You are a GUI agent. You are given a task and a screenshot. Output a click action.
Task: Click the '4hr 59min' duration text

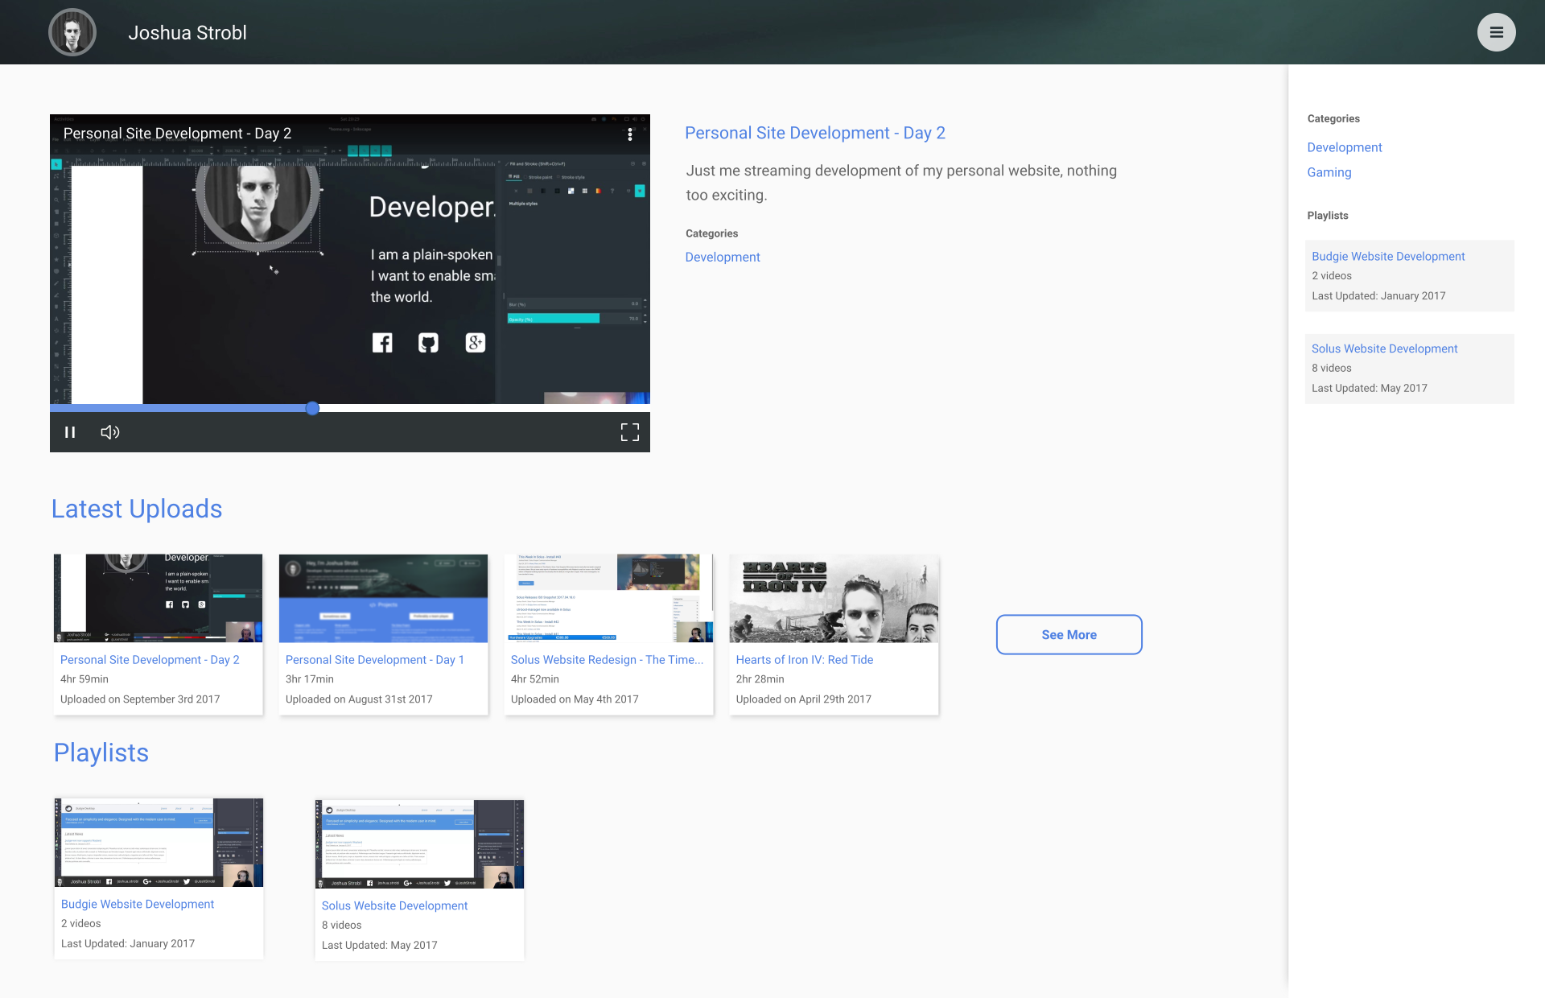pos(84,679)
